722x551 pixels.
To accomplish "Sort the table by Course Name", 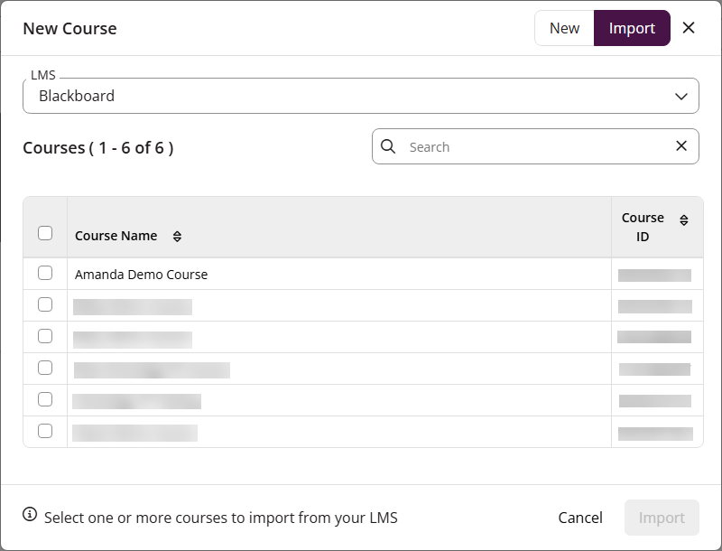I will point(177,236).
